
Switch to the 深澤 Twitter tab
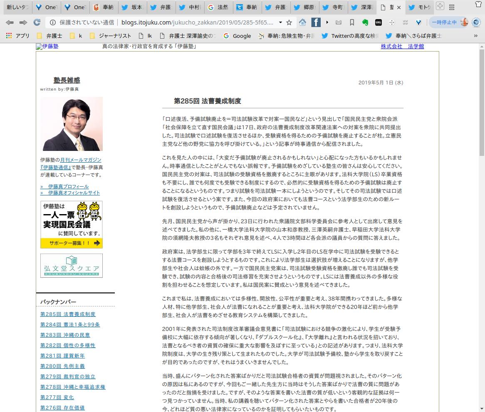click(x=362, y=7)
